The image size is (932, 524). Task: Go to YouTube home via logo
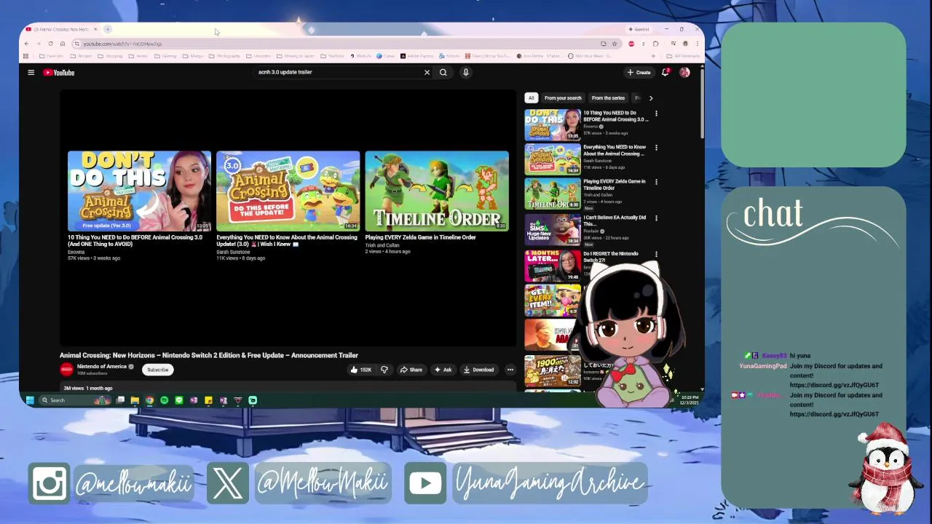[x=58, y=72]
